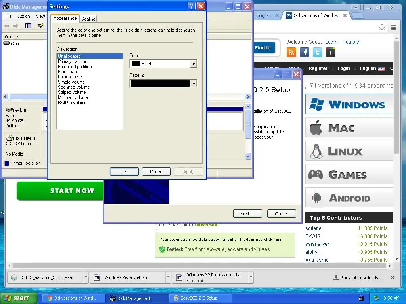Viewport: 406px width, 304px height.
Task: Select Extended partition in Disk region list
Action: pyautogui.click(x=90, y=66)
